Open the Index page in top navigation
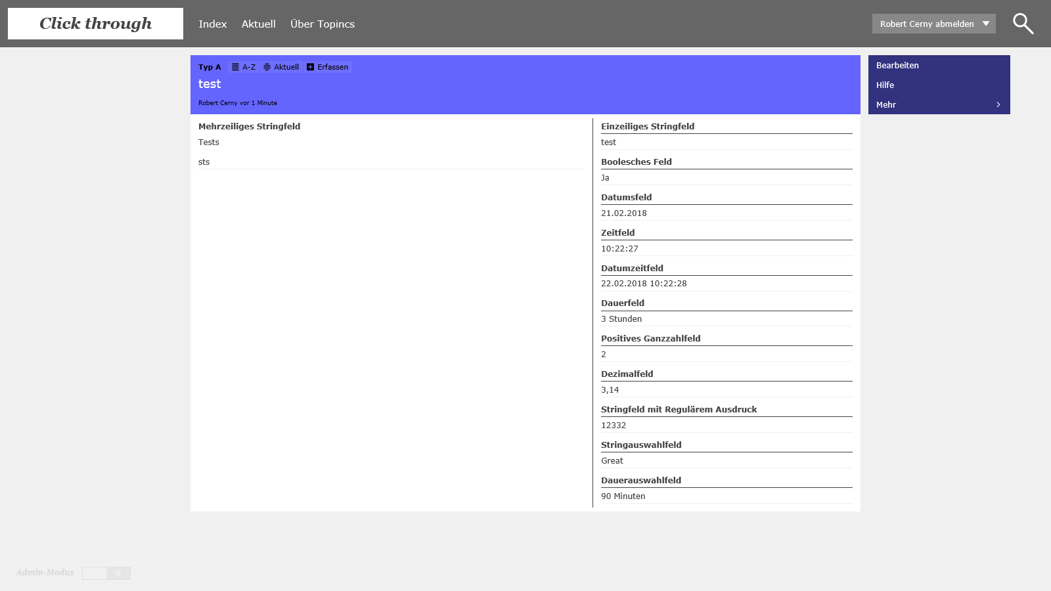This screenshot has height=591, width=1051. tap(212, 24)
